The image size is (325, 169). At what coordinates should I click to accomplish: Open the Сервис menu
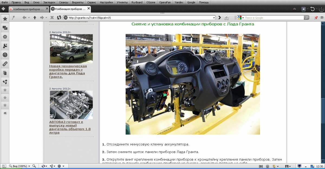pos(92,2)
